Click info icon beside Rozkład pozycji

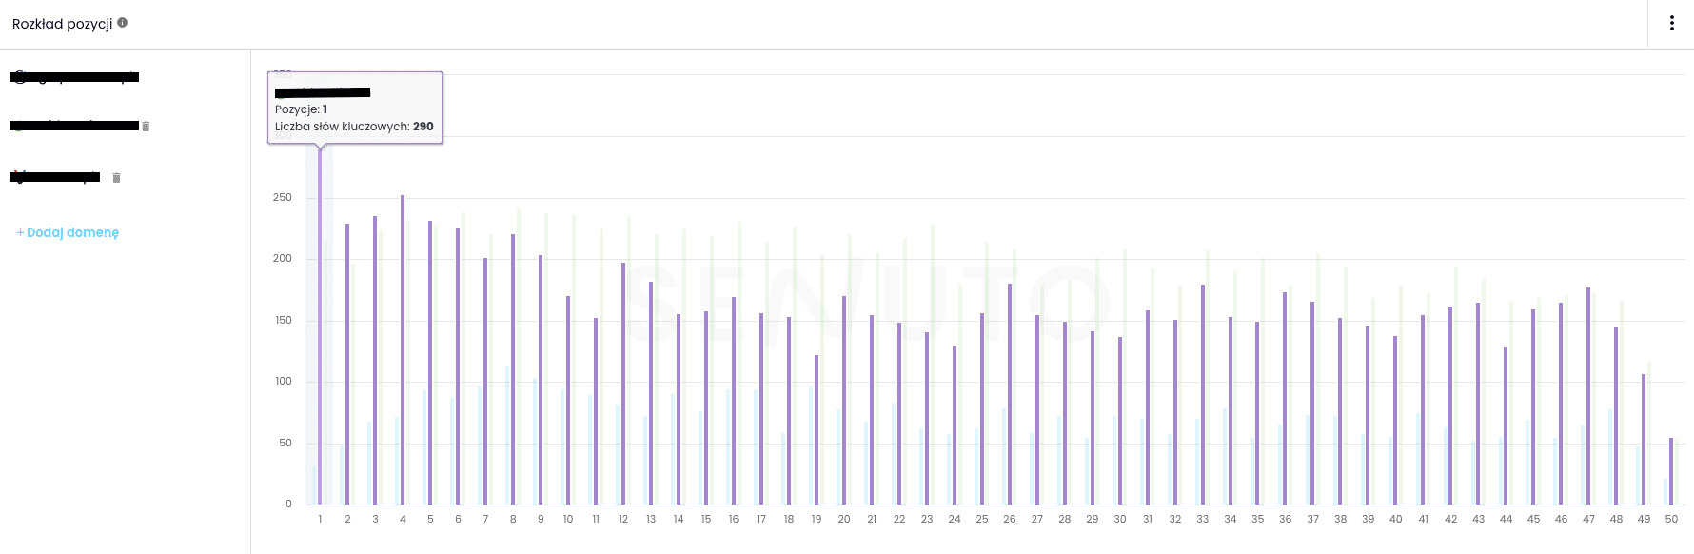123,23
